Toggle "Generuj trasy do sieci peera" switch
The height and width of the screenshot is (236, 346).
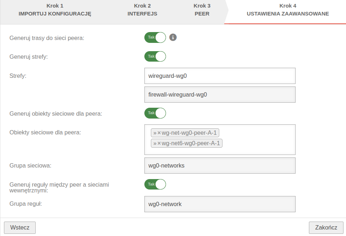click(155, 37)
